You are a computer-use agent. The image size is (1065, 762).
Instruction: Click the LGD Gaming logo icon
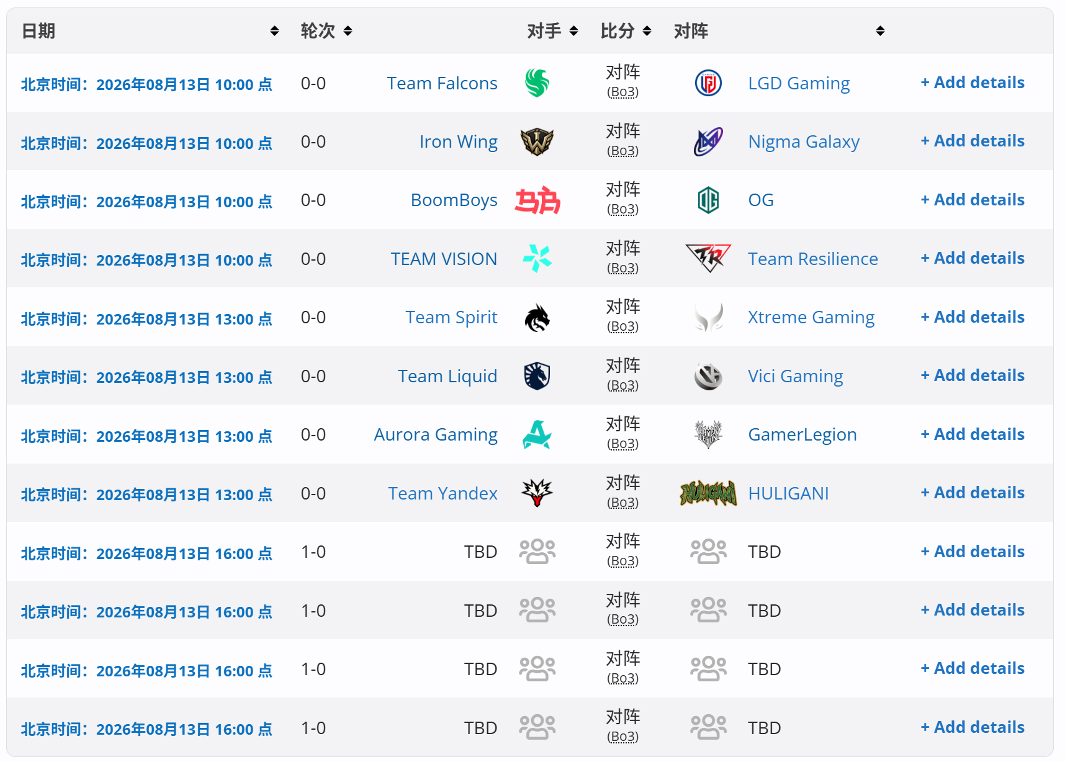coord(708,83)
